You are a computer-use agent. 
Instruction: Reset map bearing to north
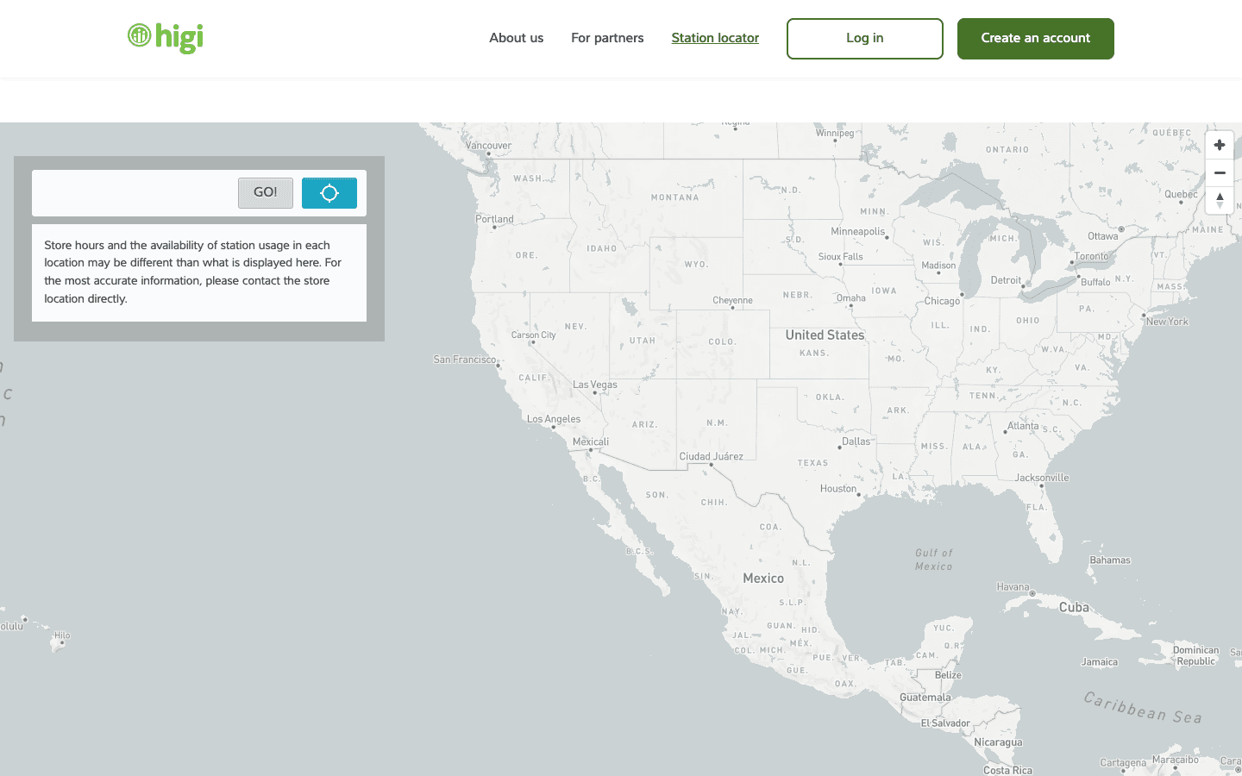[1220, 200]
